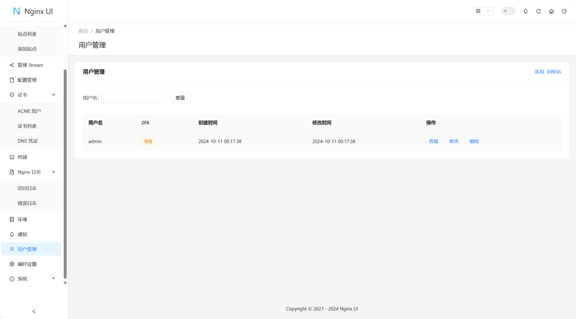
Task: Click the home icon in header
Action: pyautogui.click(x=551, y=11)
